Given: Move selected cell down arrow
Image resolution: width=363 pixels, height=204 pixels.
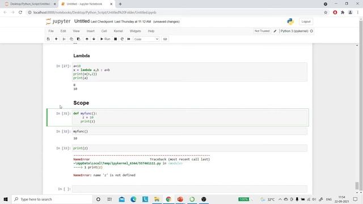Looking at the screenshot, I should pos(94,39).
